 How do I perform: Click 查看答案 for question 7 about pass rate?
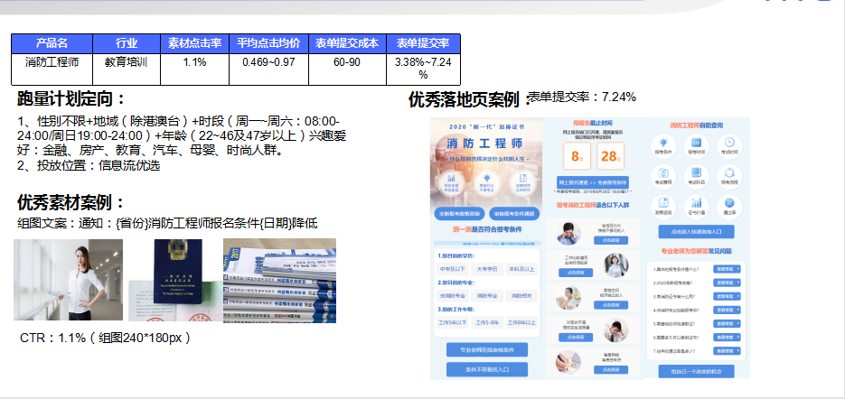coord(727,351)
